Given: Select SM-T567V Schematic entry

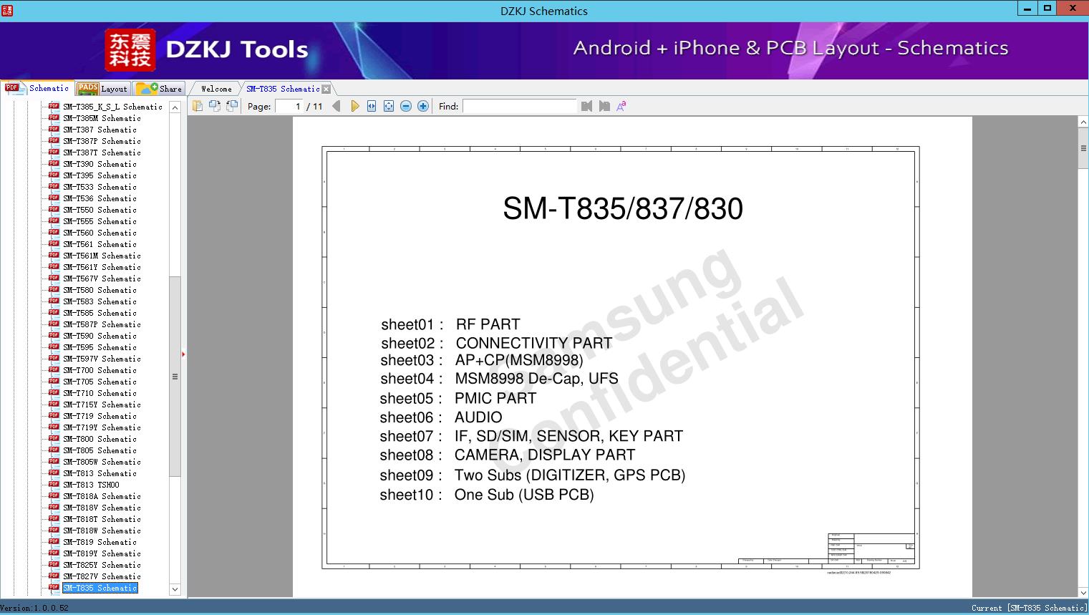Looking at the screenshot, I should [102, 279].
